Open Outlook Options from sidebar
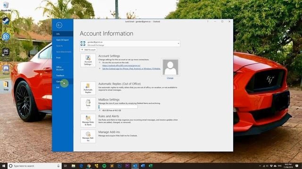The width and height of the screenshot is (302, 169). [63, 81]
